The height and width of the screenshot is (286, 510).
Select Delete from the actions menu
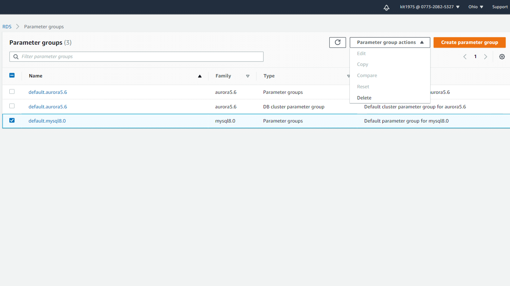tap(364, 98)
